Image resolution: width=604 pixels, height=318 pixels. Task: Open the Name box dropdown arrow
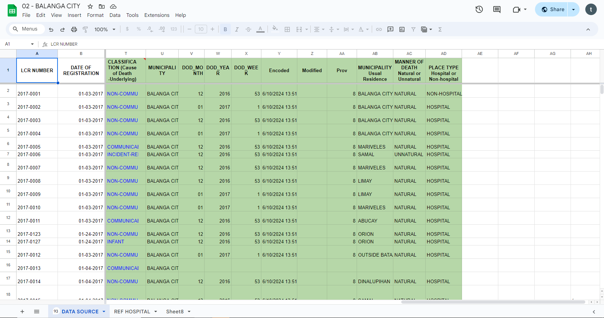32,44
